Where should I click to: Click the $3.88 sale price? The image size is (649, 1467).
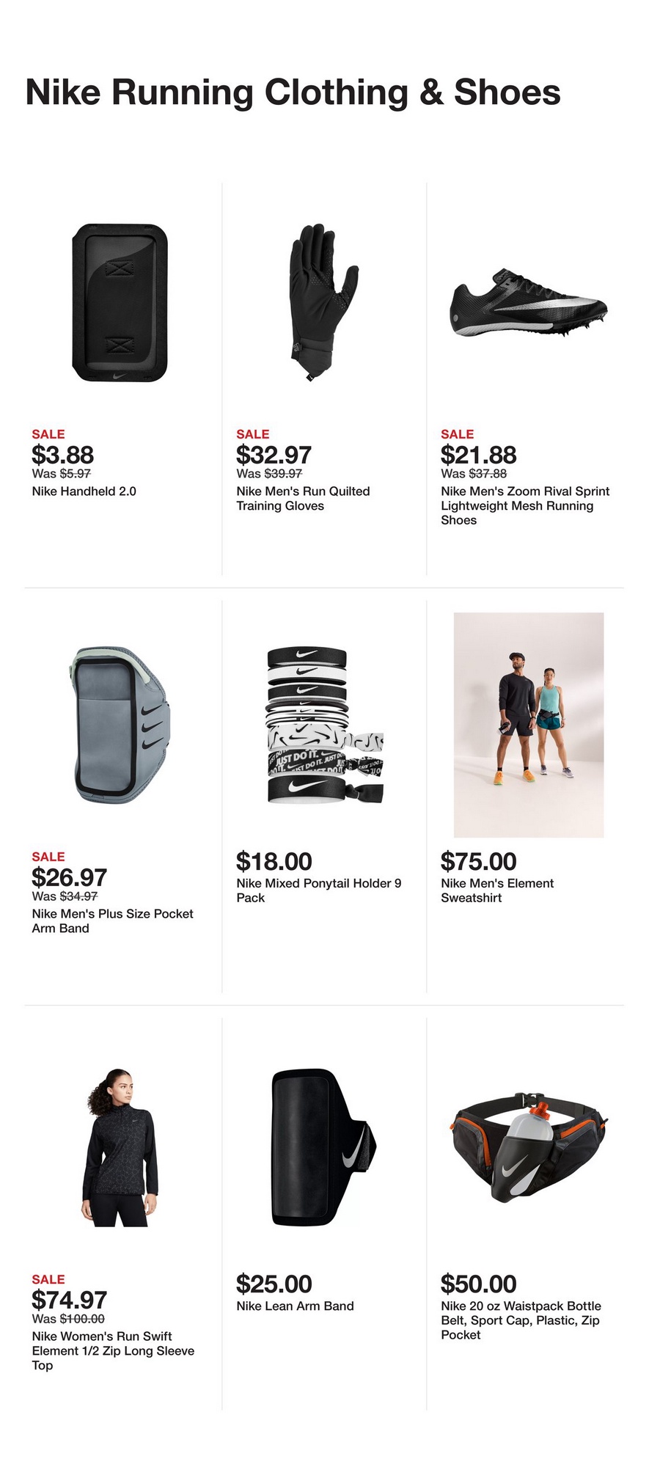click(63, 455)
